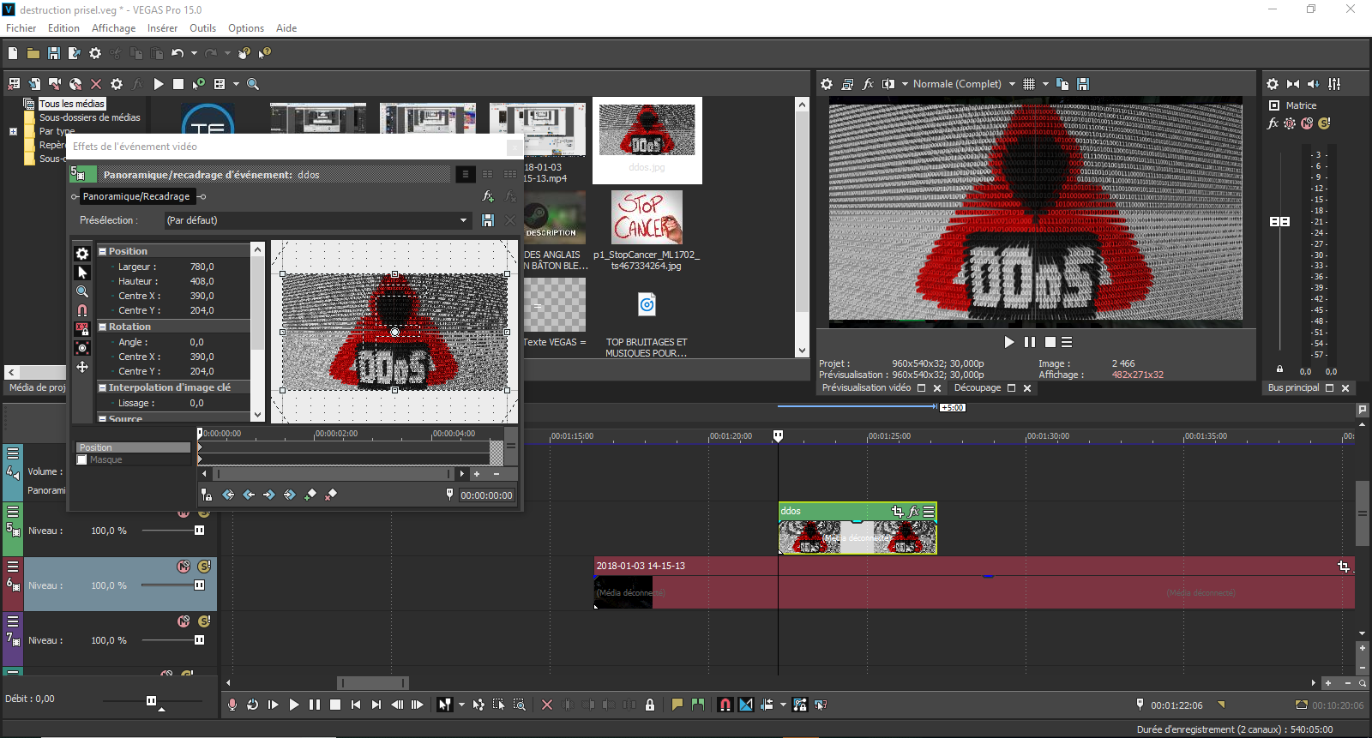Solo track 6 with the S button
Image resolution: width=1372 pixels, height=738 pixels.
coord(204,567)
